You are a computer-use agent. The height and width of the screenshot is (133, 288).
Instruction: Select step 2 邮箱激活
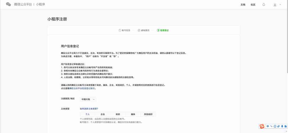(x=144, y=30)
